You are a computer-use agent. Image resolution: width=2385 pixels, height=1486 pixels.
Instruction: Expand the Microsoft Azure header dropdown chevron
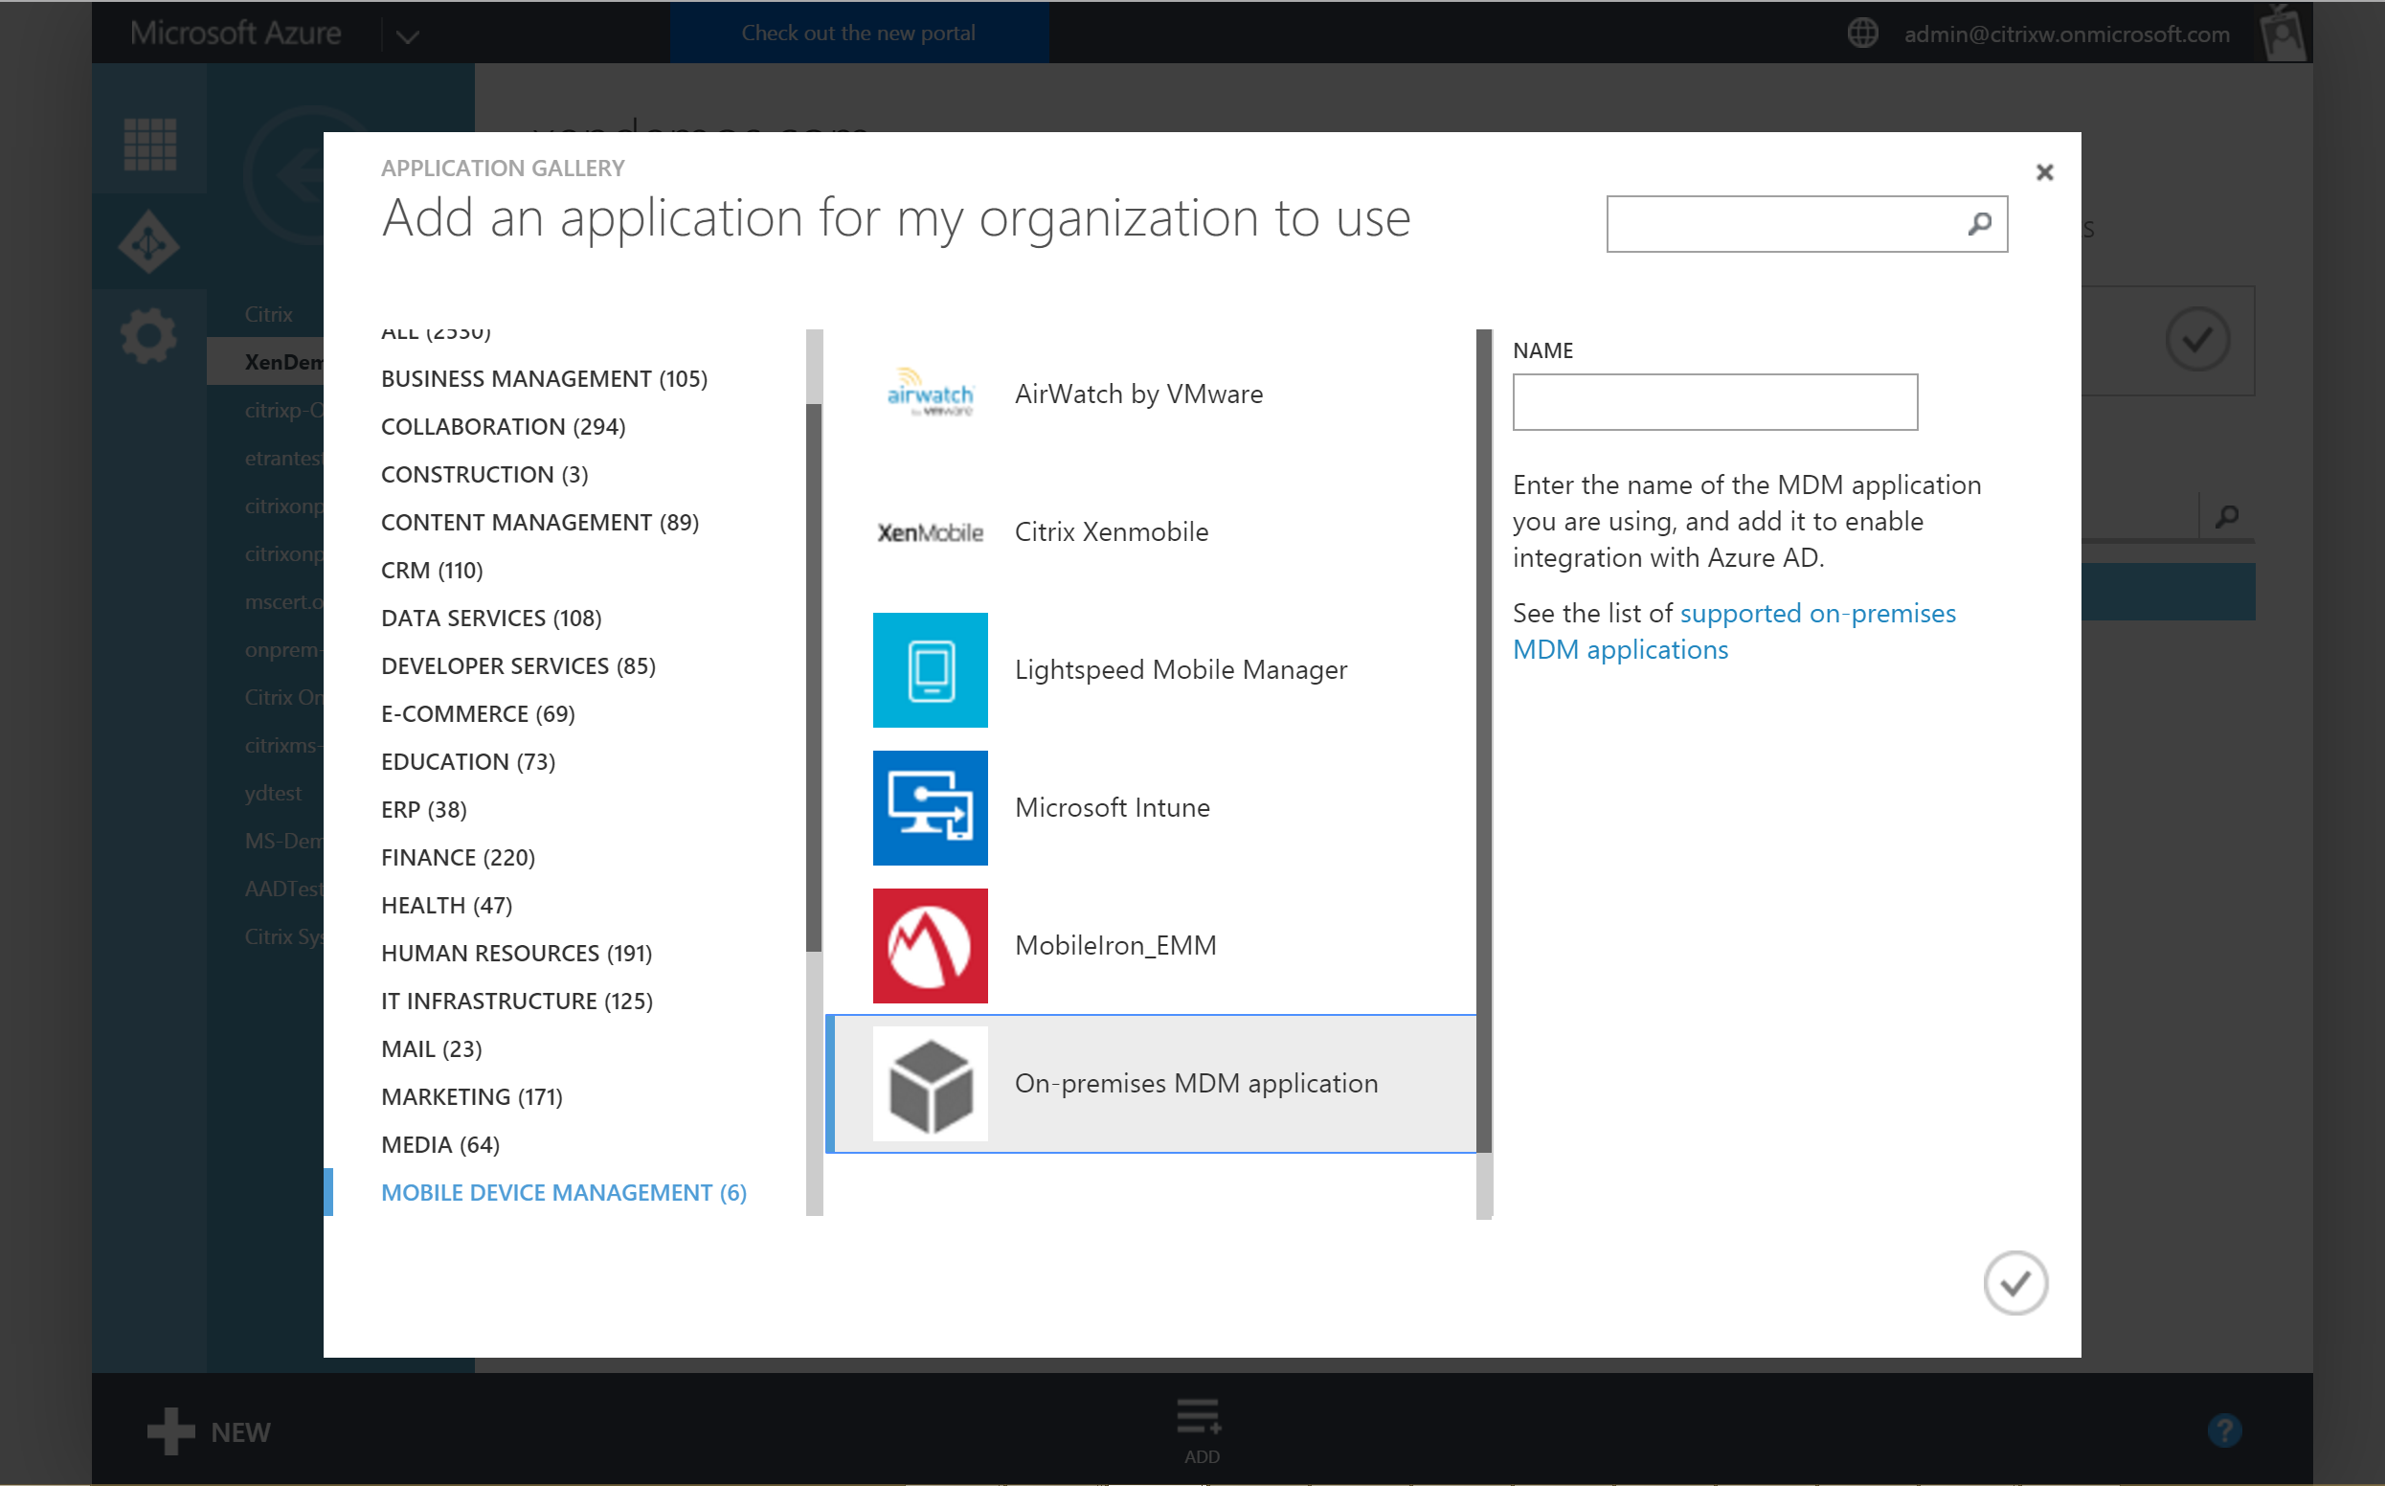point(408,36)
